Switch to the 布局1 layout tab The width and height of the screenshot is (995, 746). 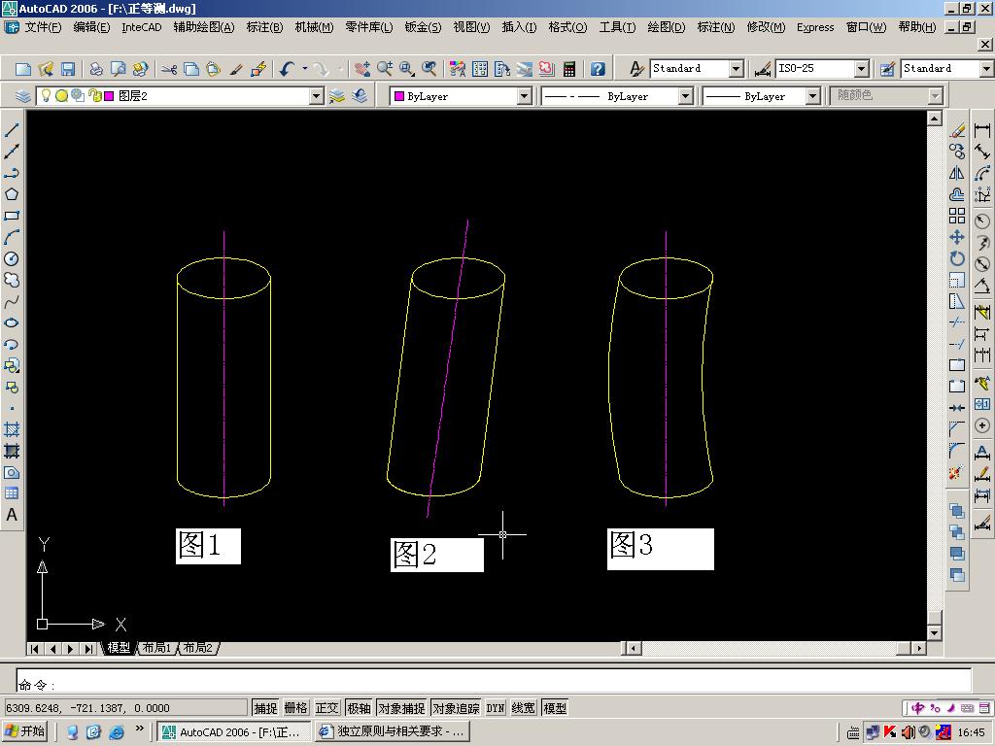tap(156, 648)
